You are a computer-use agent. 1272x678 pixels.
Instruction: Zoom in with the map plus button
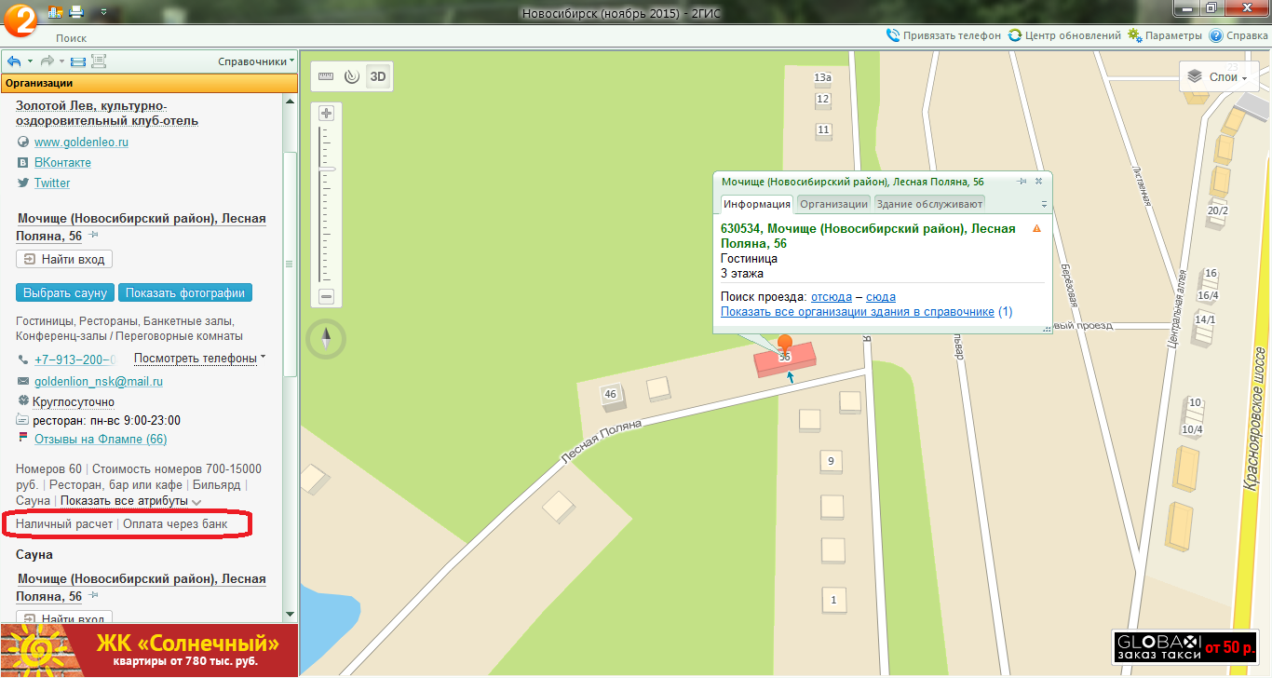326,114
